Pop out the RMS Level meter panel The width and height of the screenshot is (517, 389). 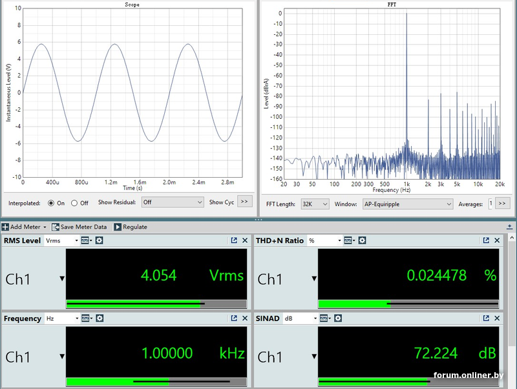pos(233,240)
